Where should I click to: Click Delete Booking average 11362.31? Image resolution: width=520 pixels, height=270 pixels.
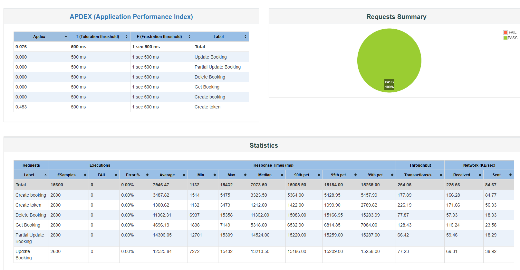pos(162,215)
